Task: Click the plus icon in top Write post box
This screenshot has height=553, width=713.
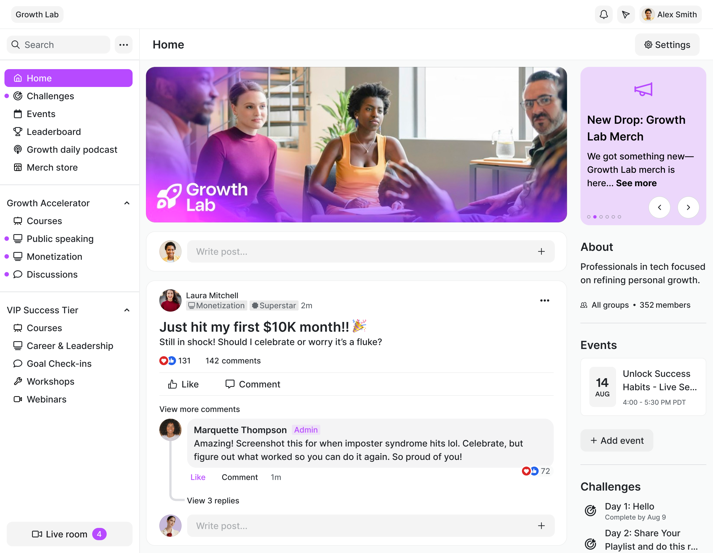Action: pos(541,251)
